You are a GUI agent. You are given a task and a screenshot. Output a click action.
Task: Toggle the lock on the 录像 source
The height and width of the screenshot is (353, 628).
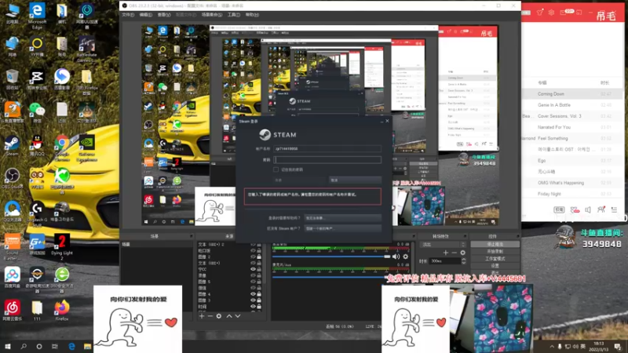pos(259,275)
